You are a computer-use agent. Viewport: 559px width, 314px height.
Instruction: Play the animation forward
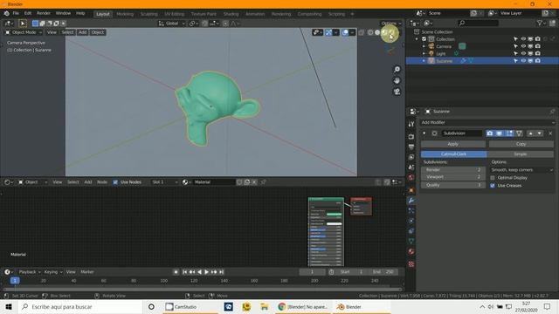click(x=206, y=272)
